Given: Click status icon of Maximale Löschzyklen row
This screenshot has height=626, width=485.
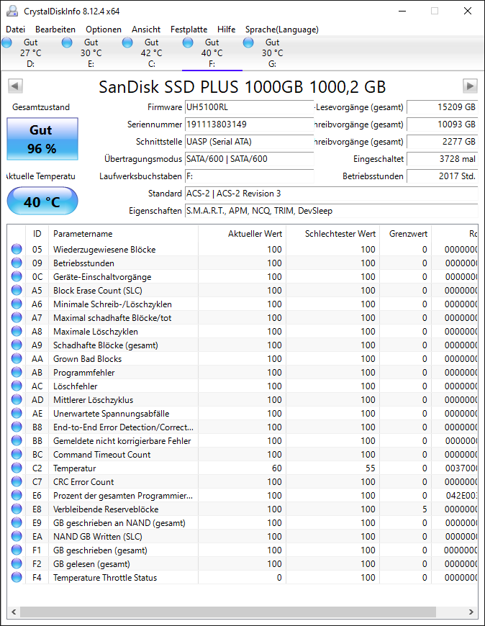Looking at the screenshot, I should (x=17, y=332).
